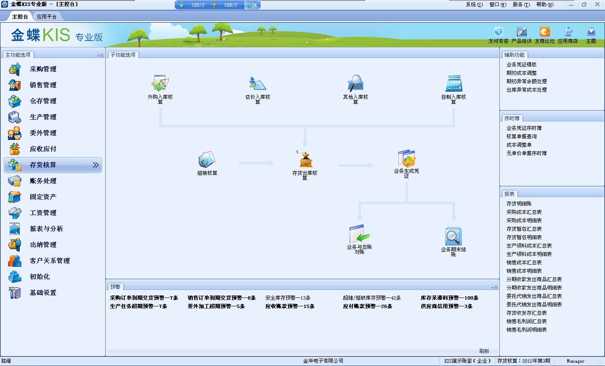
Task: Open the 估价入库核算 icon
Action: tap(258, 83)
